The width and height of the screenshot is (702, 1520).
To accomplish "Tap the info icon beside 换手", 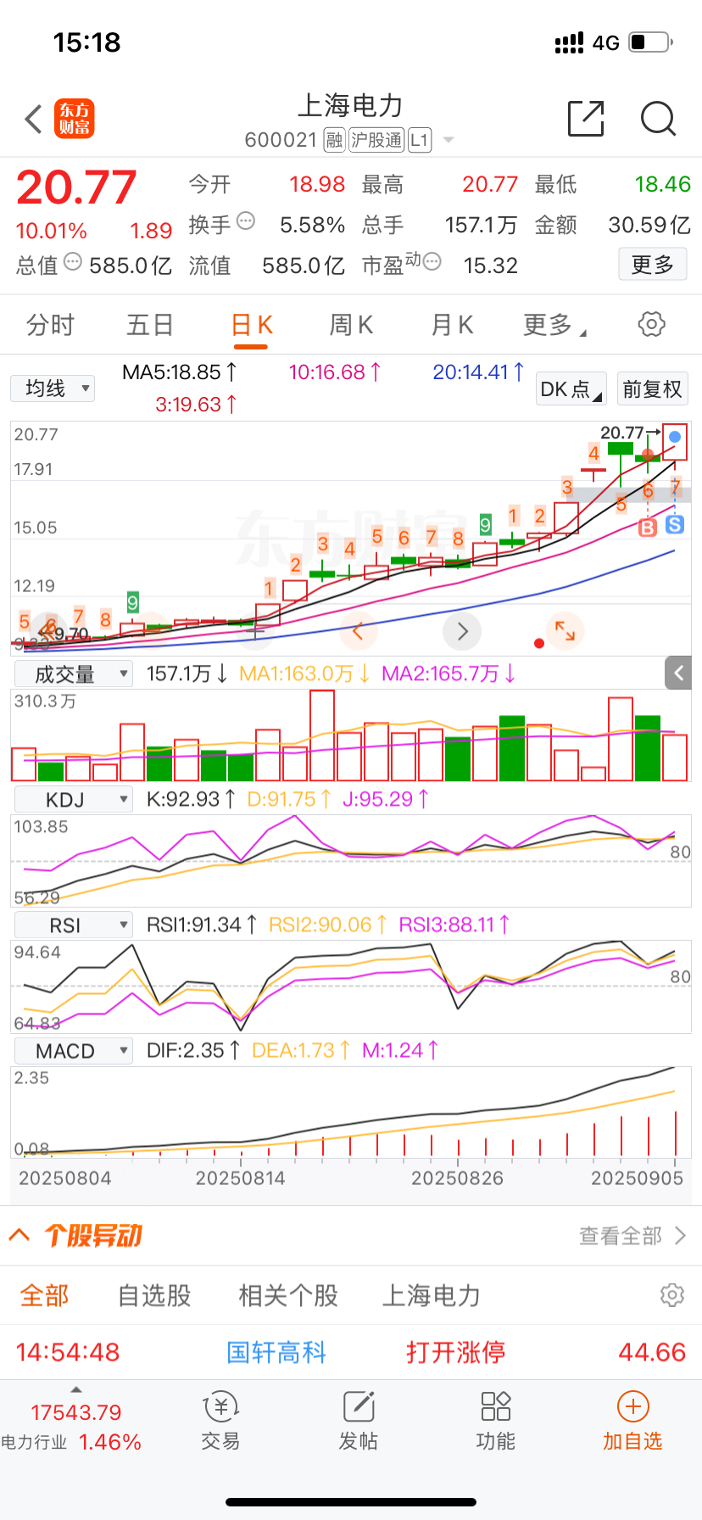I will click(x=246, y=221).
